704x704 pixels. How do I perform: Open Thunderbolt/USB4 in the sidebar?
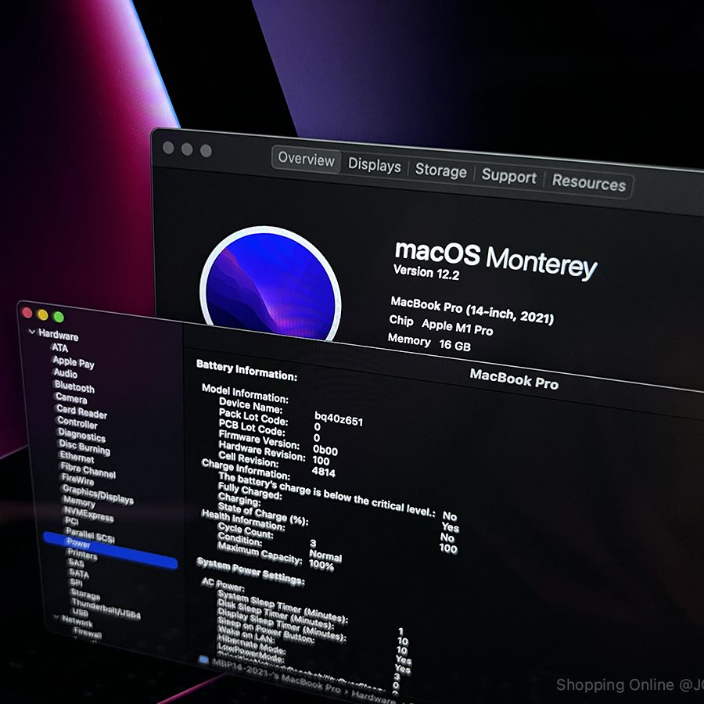click(106, 609)
